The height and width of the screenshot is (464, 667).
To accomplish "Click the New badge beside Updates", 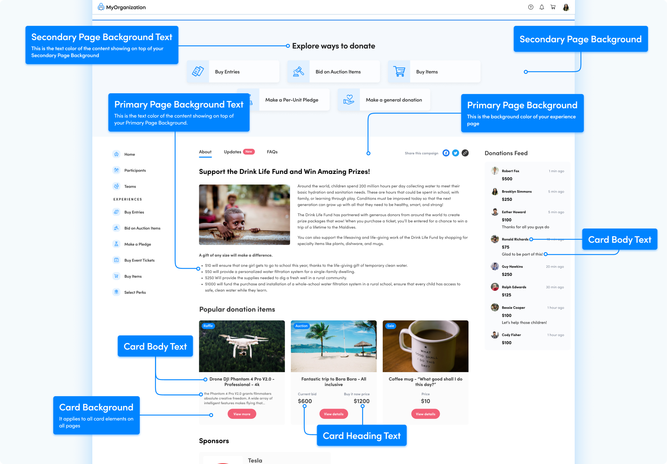I will coord(249,152).
